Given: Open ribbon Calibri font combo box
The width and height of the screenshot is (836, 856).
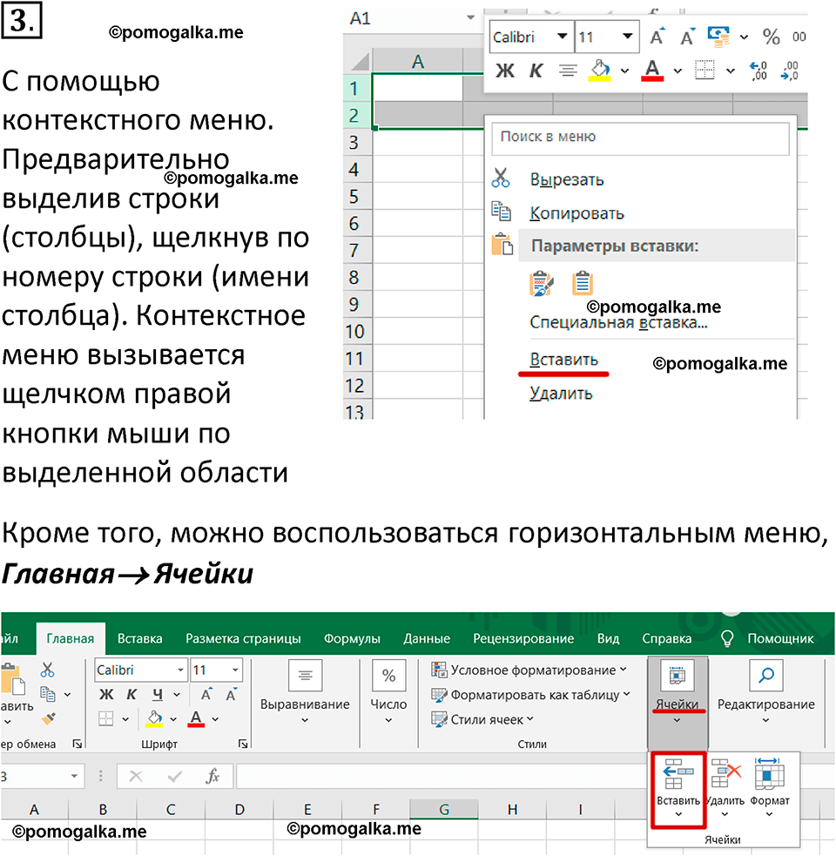Looking at the screenshot, I should [x=141, y=670].
